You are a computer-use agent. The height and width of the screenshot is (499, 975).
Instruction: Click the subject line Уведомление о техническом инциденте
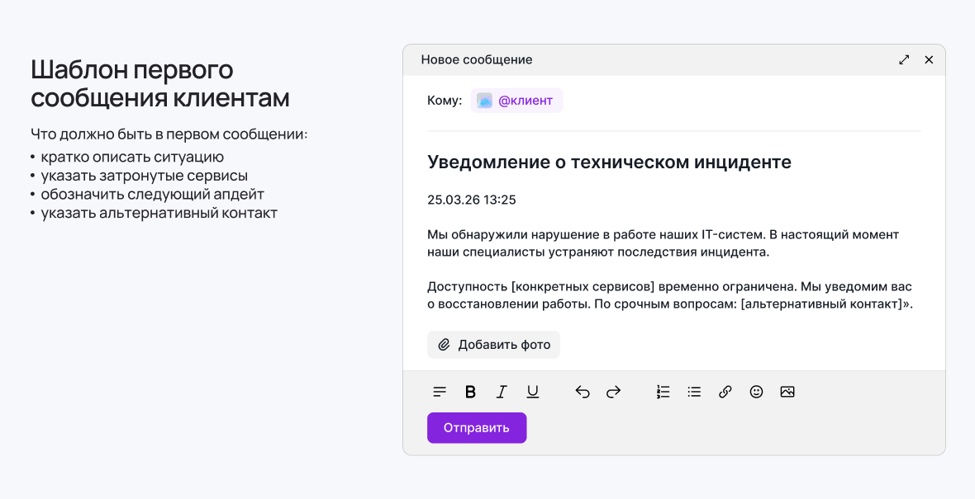point(609,162)
